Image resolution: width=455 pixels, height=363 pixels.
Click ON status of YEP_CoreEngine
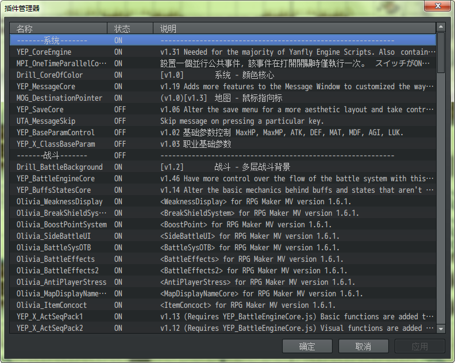coord(118,52)
